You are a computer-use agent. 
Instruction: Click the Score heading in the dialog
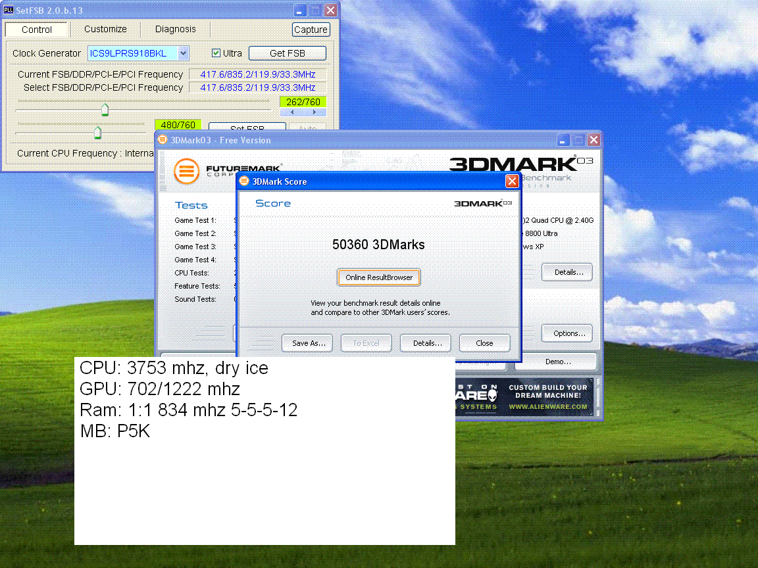(272, 203)
